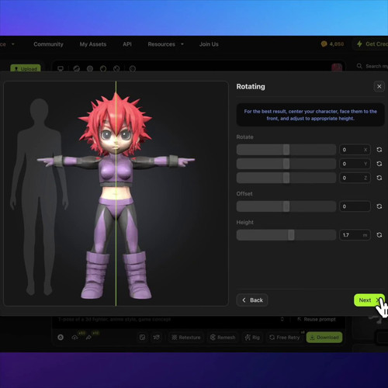The width and height of the screenshot is (388, 388).
Task: Reset the Y rotation value
Action: pos(379,164)
